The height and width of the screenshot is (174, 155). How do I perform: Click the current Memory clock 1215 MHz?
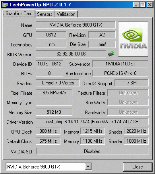(93, 131)
